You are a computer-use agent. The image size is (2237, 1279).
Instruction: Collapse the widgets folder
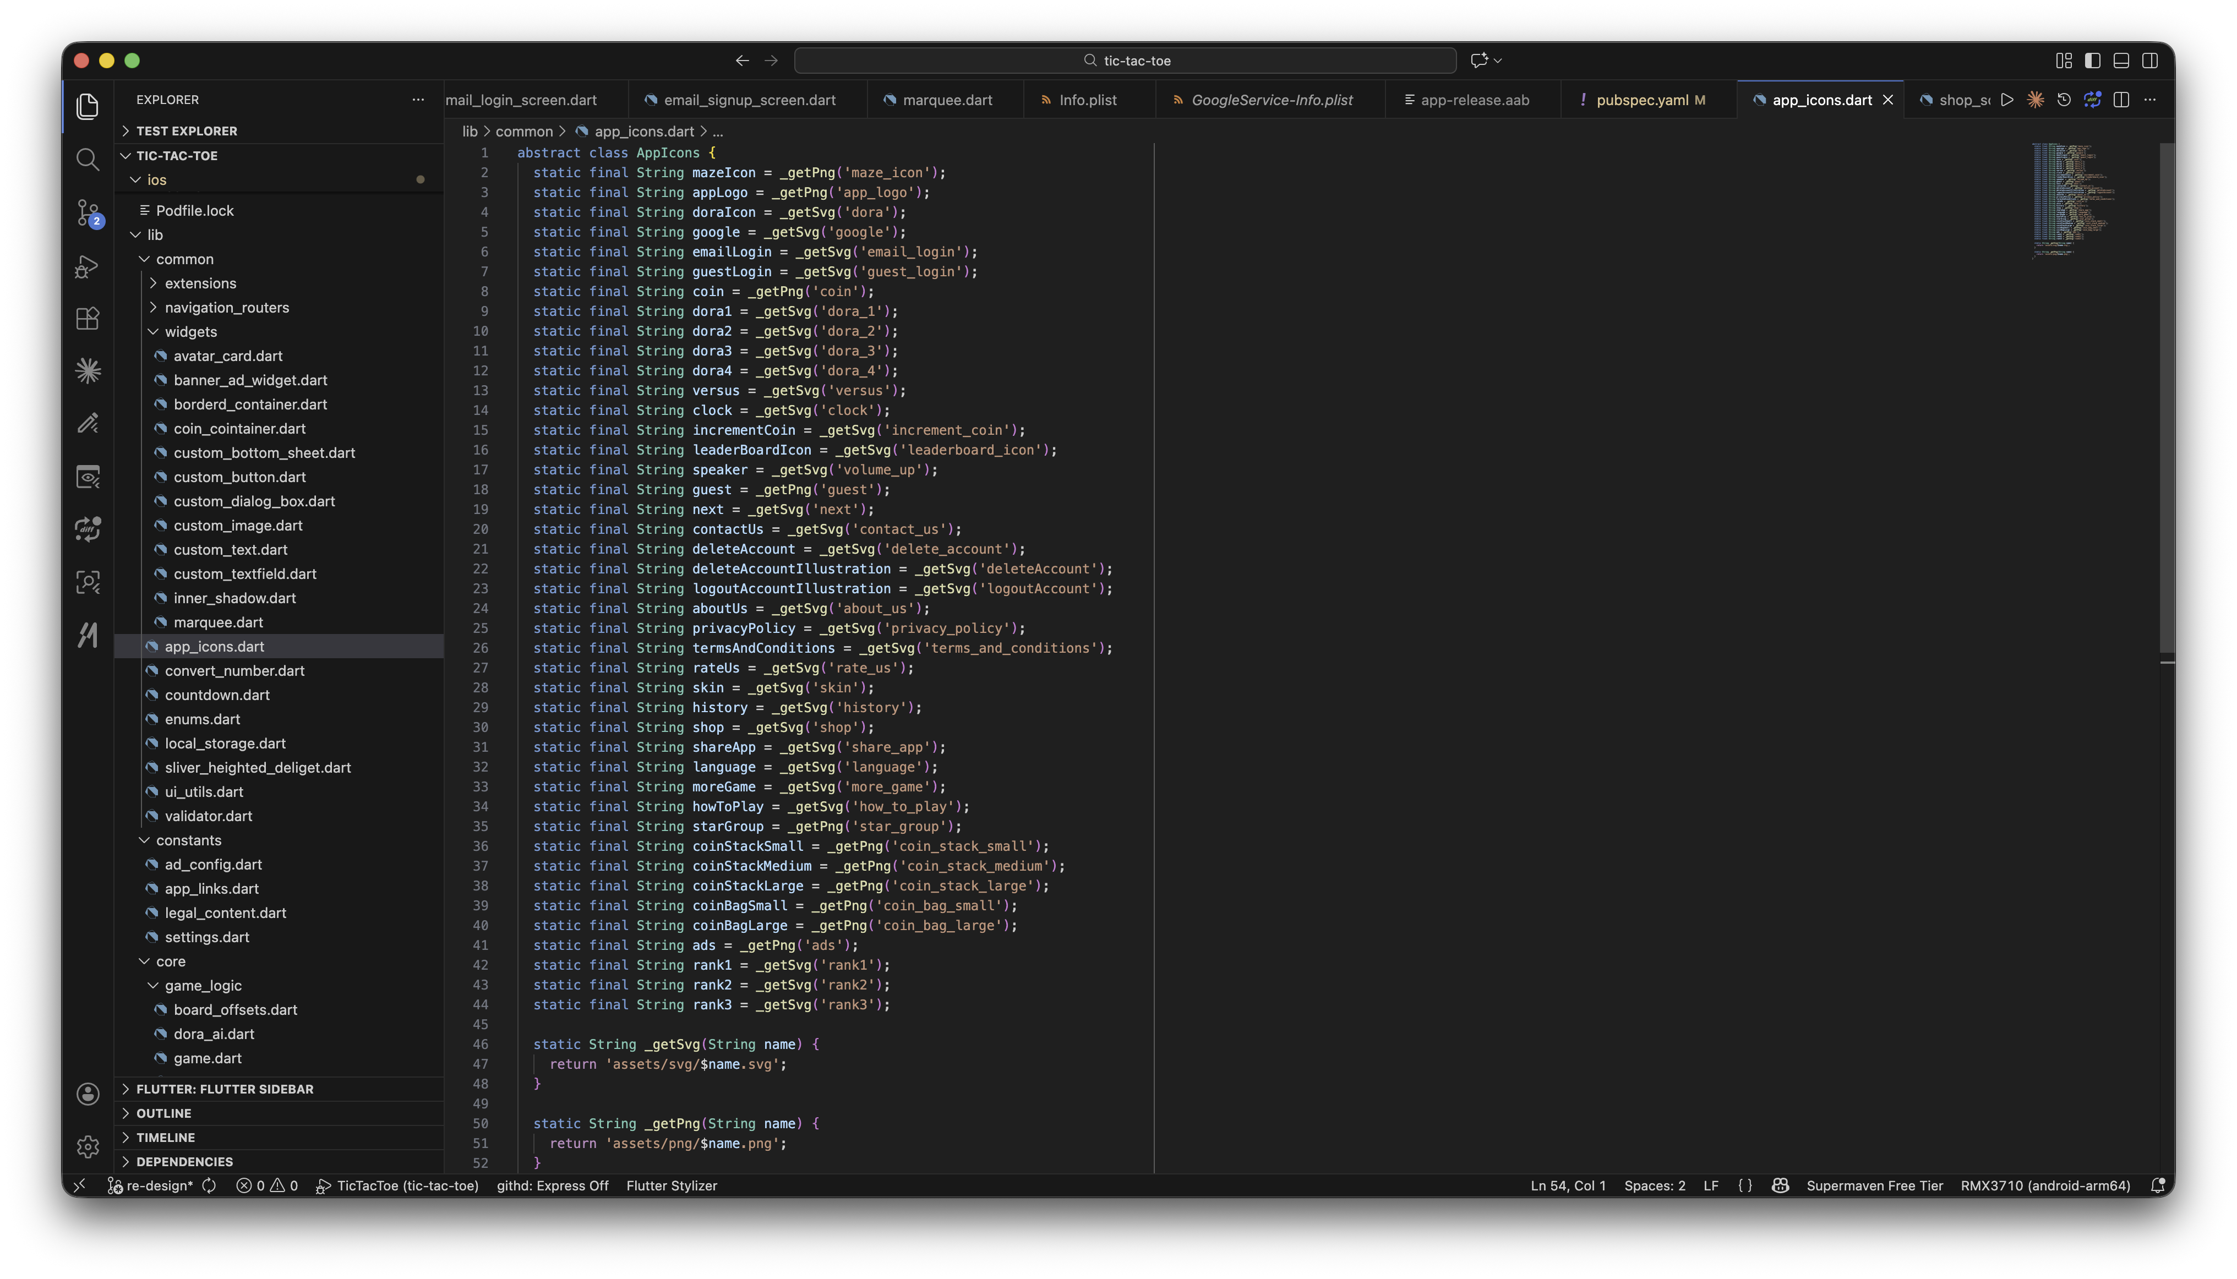tap(280, 332)
